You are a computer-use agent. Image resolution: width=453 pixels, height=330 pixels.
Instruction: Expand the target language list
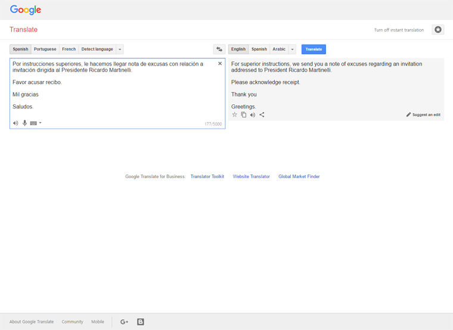[293, 49]
